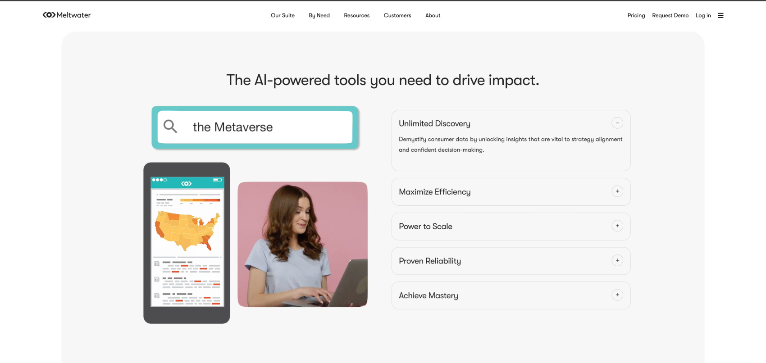Image resolution: width=766 pixels, height=363 pixels.
Task: Open the By Need menu
Action: [x=319, y=15]
